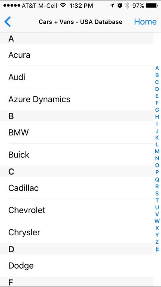Jump to letter F in index
This screenshot has height=287, width=161.
157,103
